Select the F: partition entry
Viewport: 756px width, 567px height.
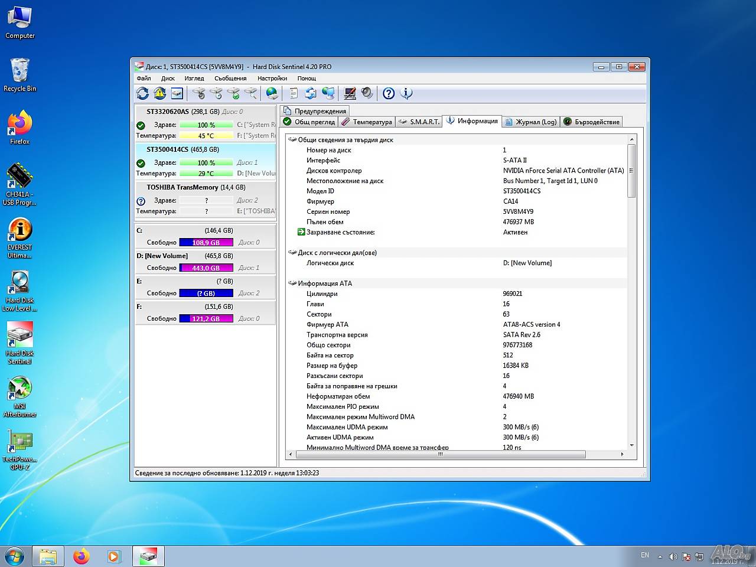206,312
